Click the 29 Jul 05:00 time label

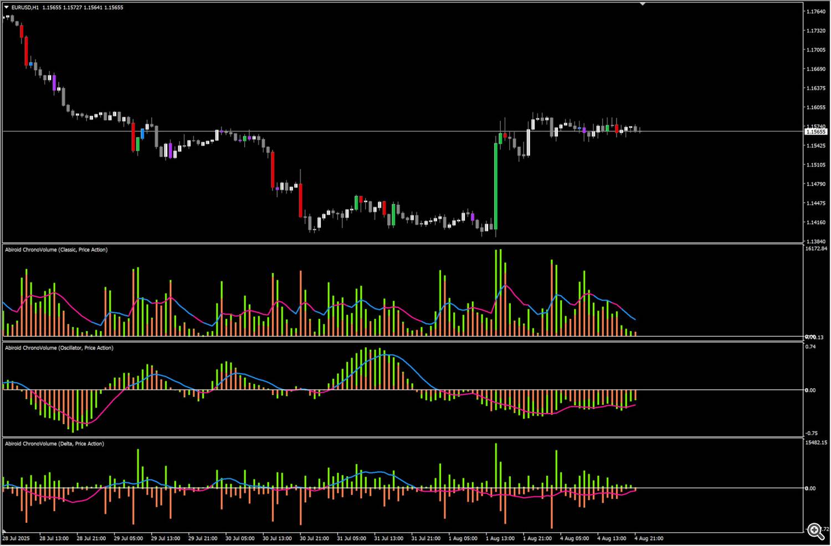tap(129, 538)
